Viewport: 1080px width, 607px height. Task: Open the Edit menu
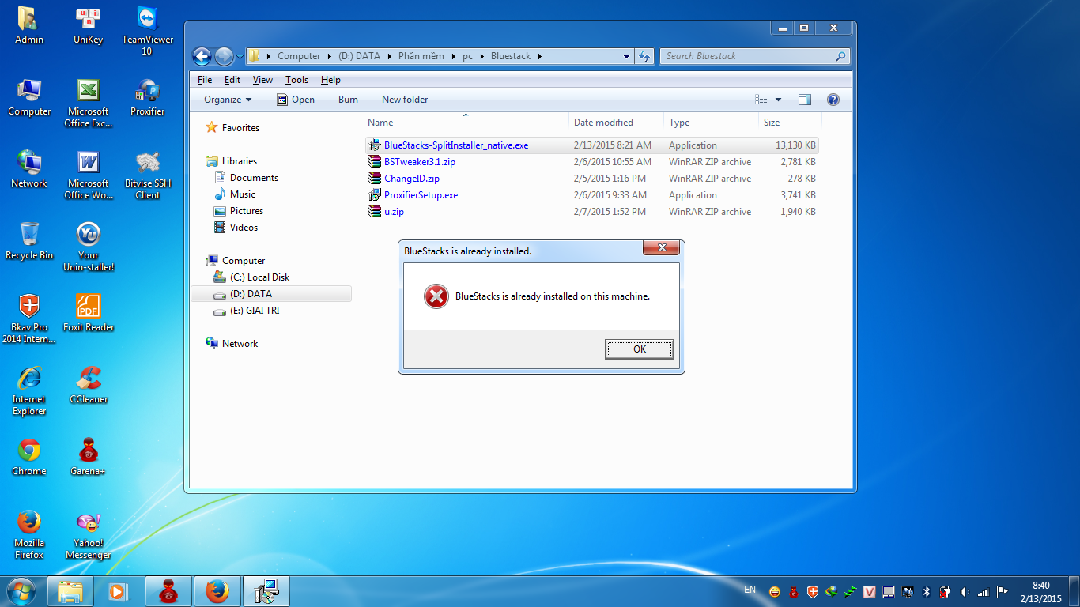[232, 80]
